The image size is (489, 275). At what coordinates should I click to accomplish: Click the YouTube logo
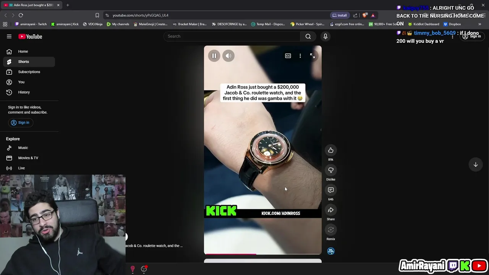point(30,36)
